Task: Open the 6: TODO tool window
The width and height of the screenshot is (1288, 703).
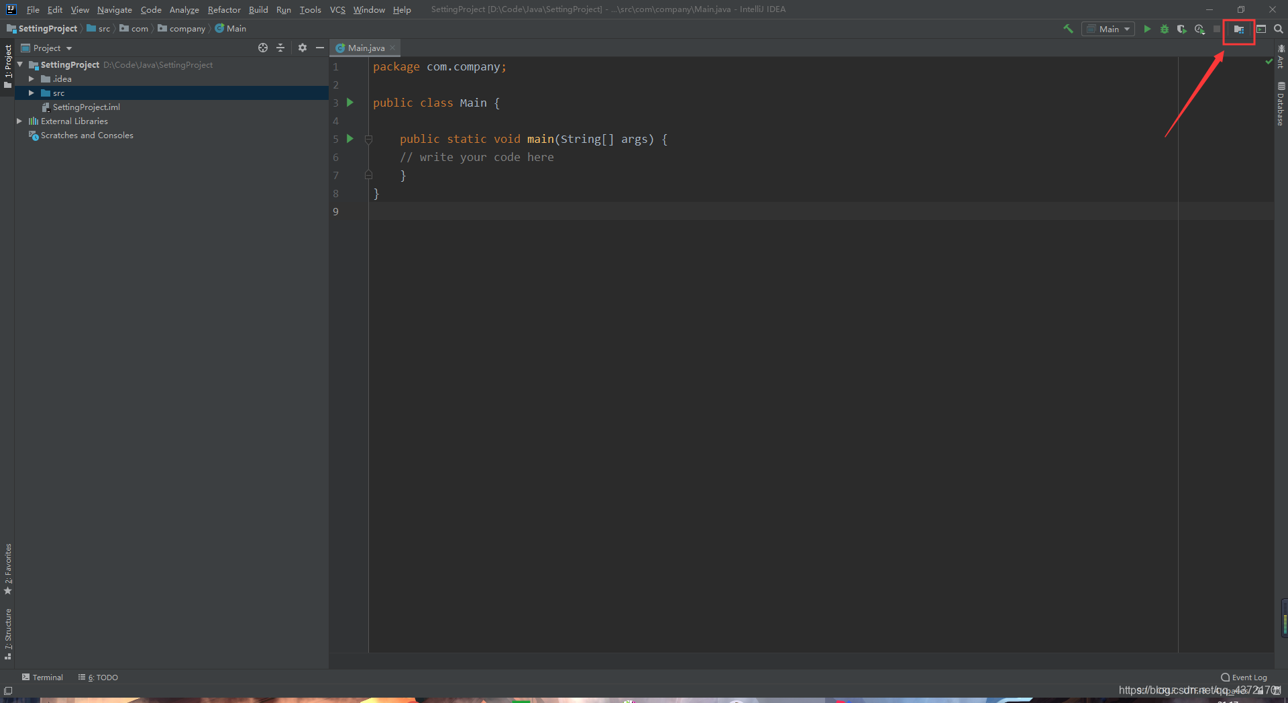Action: click(98, 678)
